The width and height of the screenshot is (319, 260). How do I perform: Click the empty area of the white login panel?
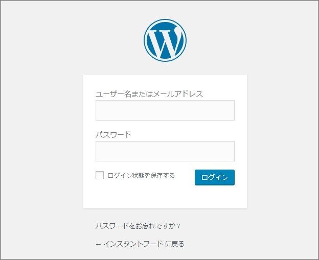tap(165, 197)
